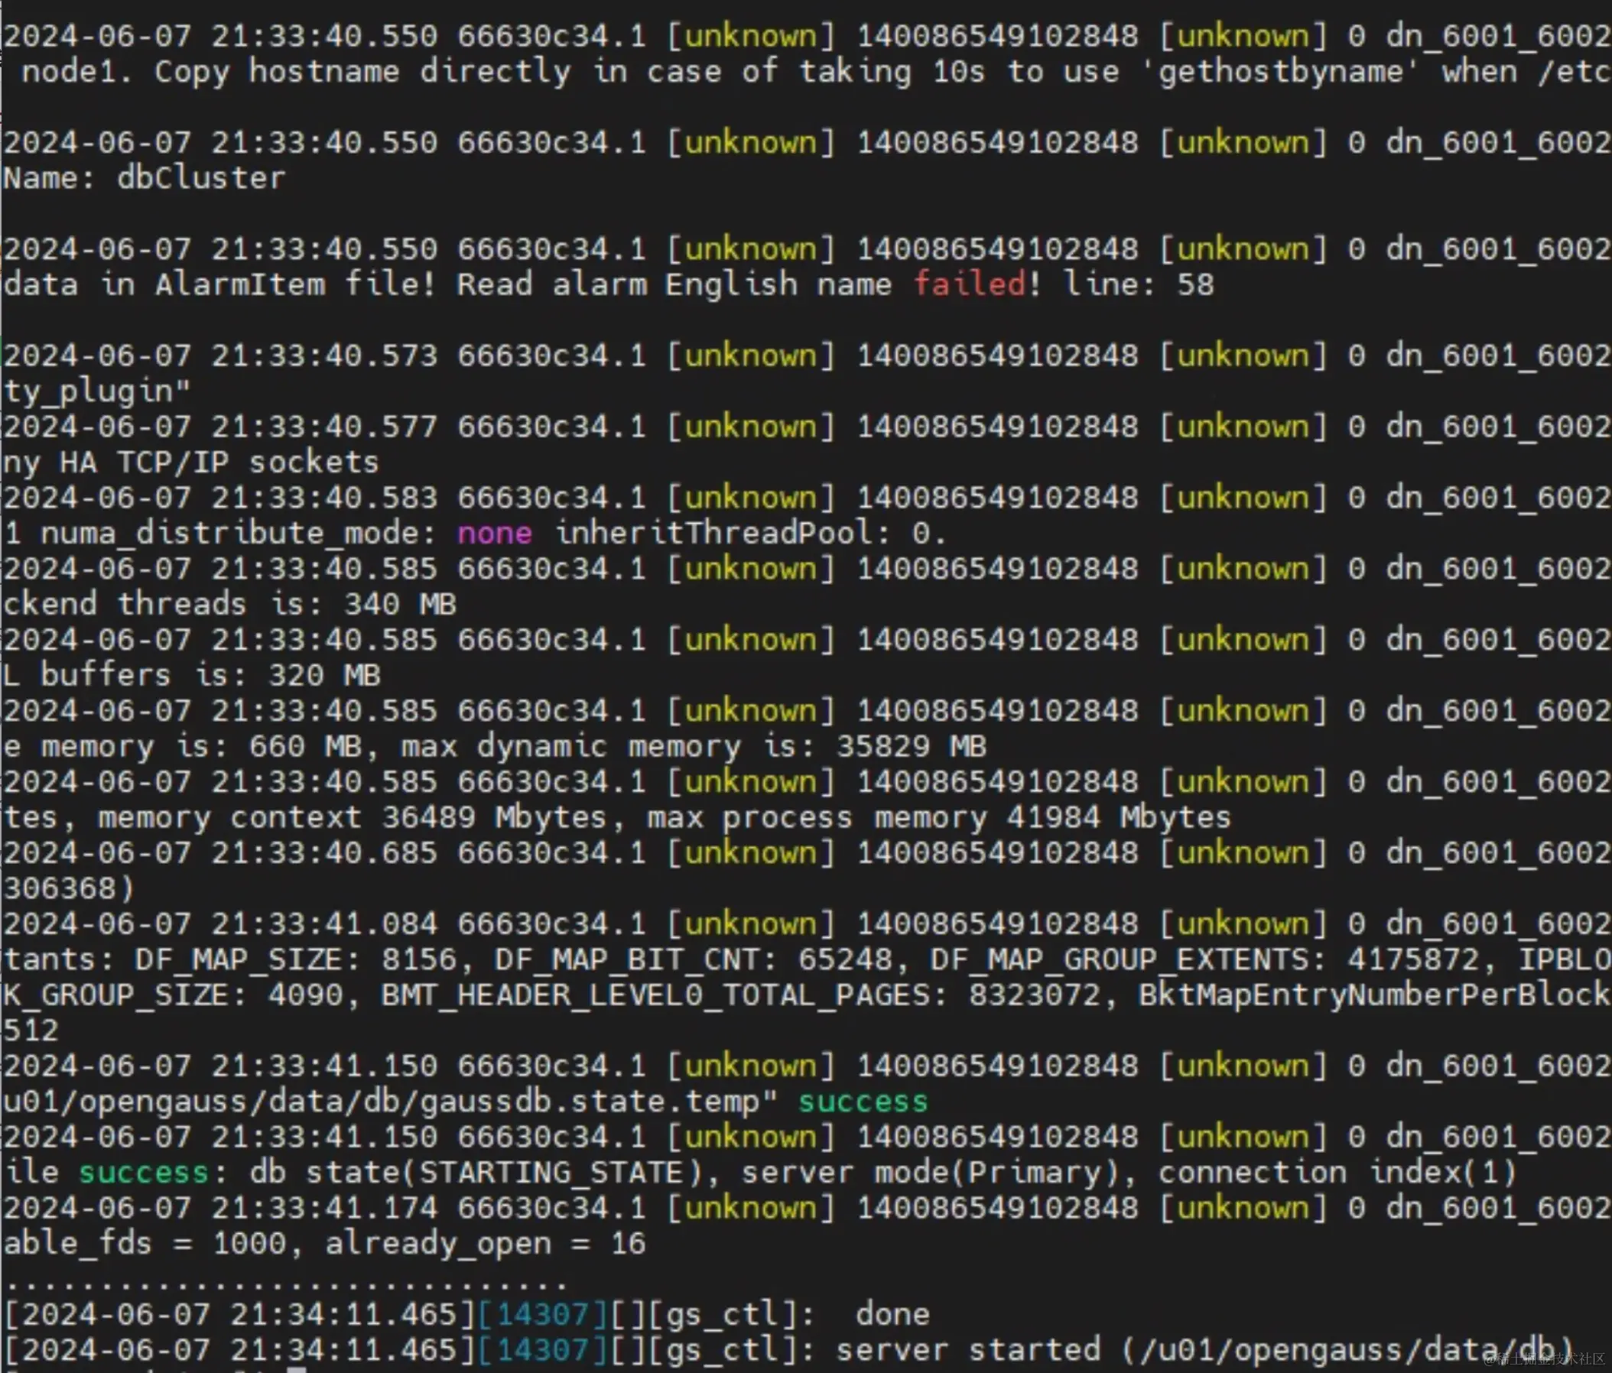The image size is (1612, 1373).
Task: Click the '41984 Mbytes' max process memory value
Action: tap(1119, 817)
